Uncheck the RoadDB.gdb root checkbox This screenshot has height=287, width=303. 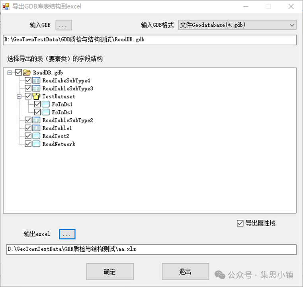click(x=18, y=72)
